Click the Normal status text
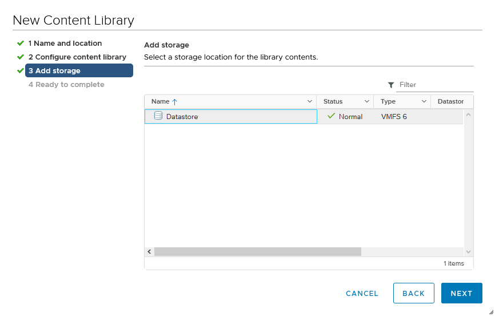Image resolution: width=495 pixels, height=316 pixels. [x=350, y=117]
